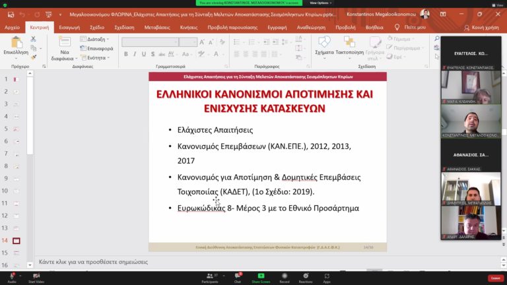Increase font size with larger A icon
507x285 pixels.
(202, 42)
